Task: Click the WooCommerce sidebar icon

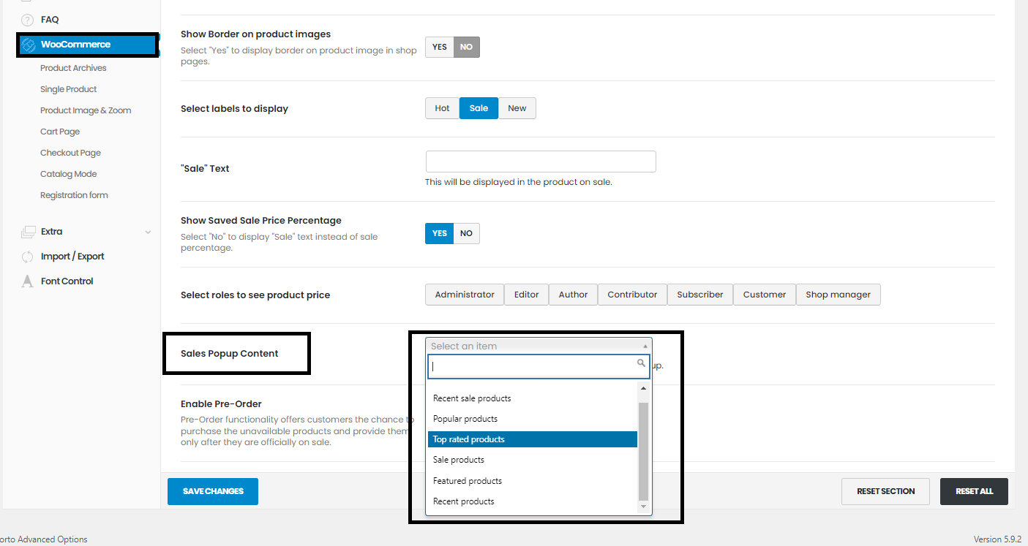Action: coord(29,45)
